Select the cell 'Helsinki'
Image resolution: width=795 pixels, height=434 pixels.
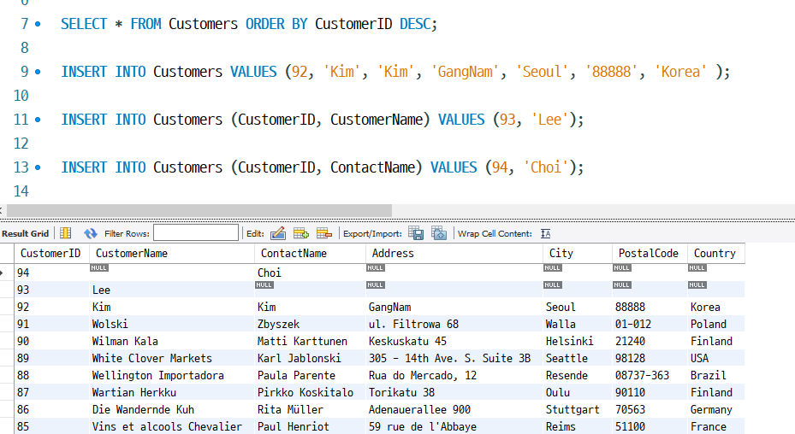pos(577,342)
